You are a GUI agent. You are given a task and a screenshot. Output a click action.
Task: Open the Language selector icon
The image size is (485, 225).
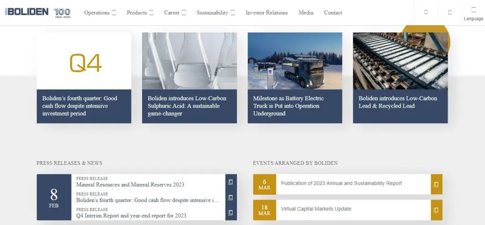[473, 9]
